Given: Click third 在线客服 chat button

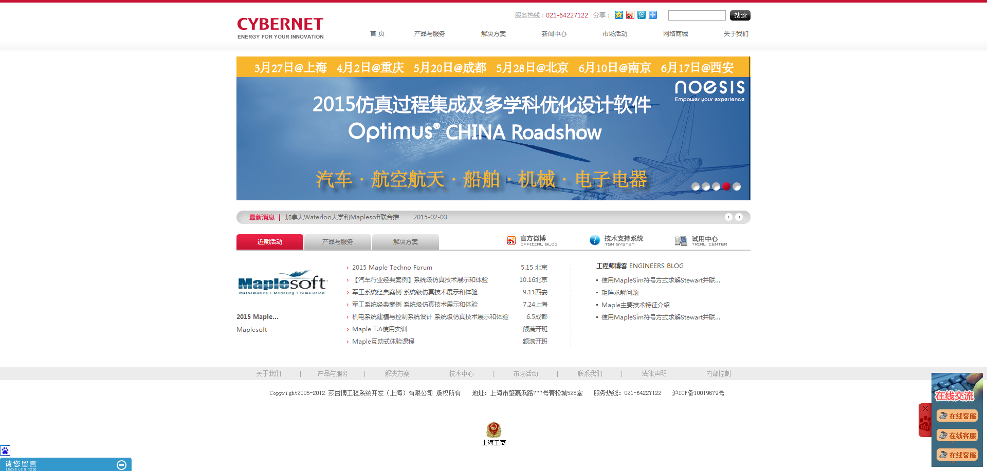Looking at the screenshot, I should coord(957,455).
